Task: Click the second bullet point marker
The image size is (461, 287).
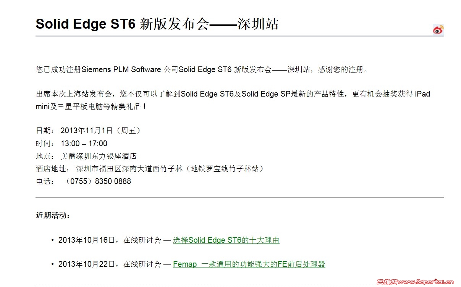Action: pyautogui.click(x=52, y=264)
